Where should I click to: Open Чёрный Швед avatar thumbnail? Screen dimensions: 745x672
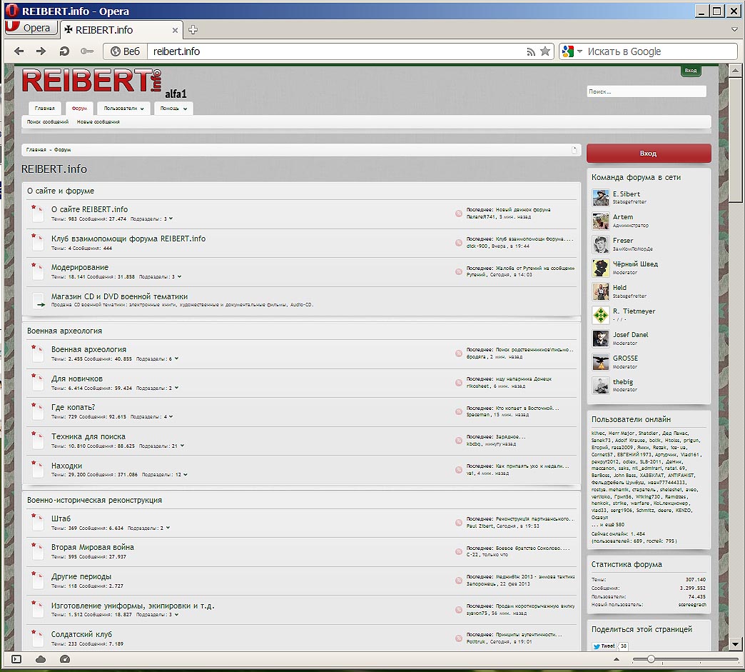tap(601, 269)
